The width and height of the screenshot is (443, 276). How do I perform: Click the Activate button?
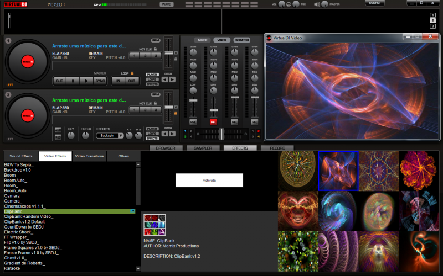[209, 181]
